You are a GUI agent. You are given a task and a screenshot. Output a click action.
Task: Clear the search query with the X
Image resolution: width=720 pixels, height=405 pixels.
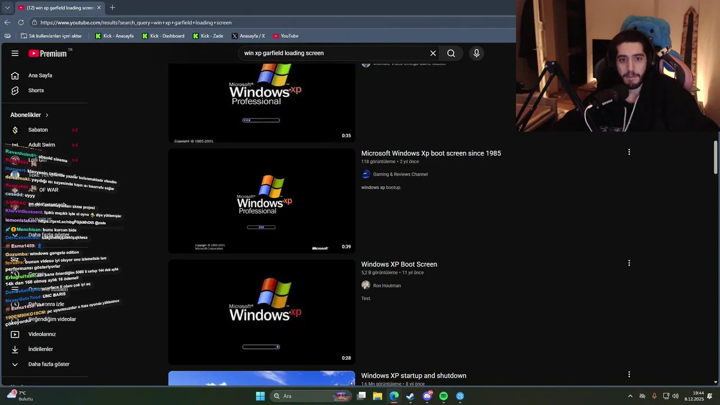click(433, 53)
